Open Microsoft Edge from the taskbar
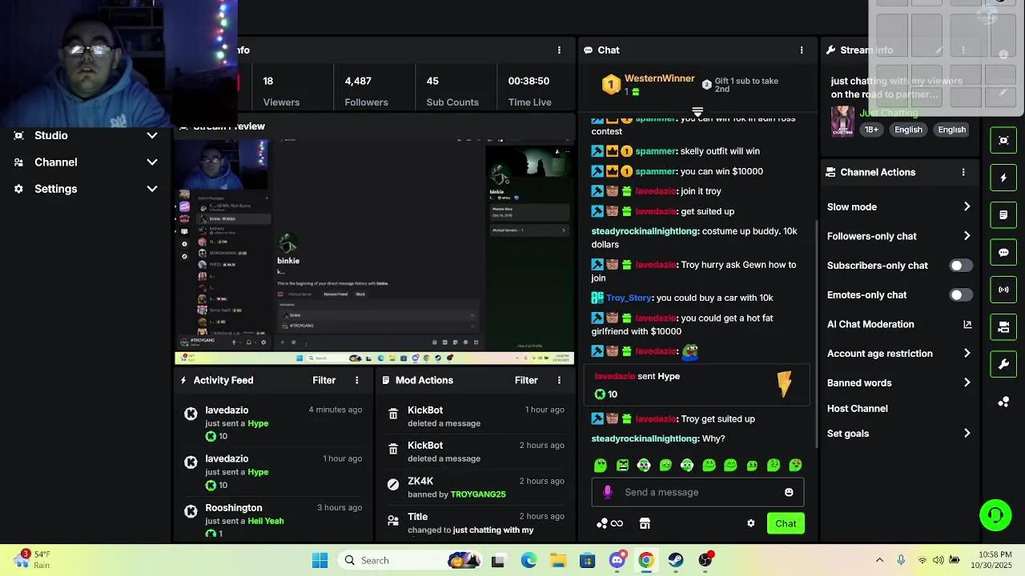 [x=529, y=560]
